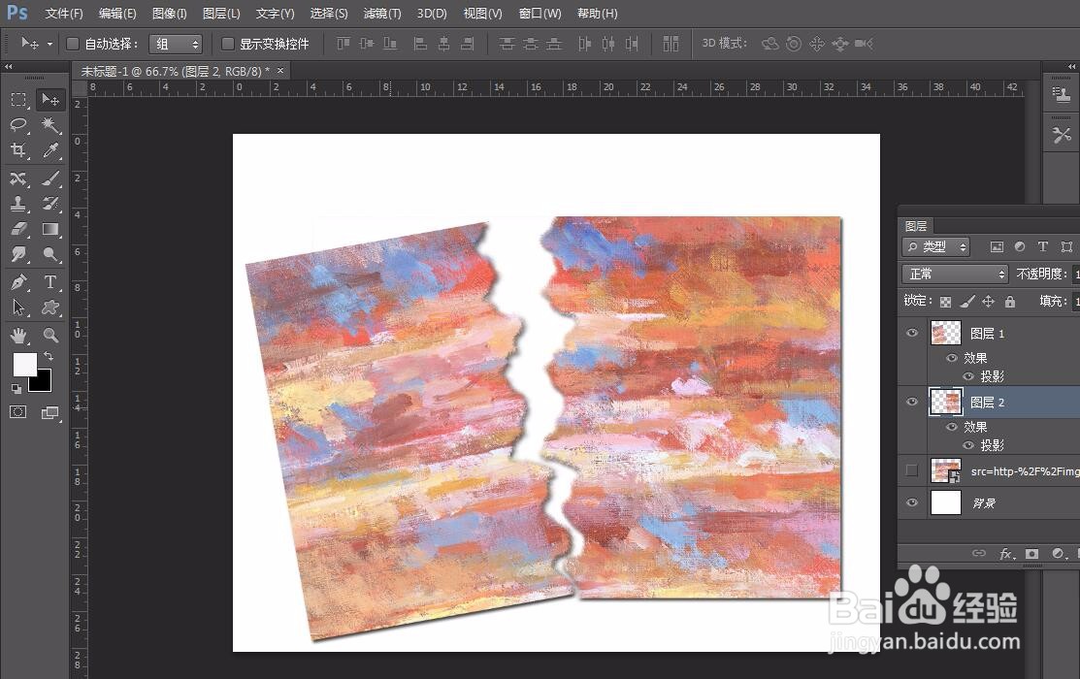Select the Pen tool
Screen dimensions: 1080x679
click(x=18, y=282)
